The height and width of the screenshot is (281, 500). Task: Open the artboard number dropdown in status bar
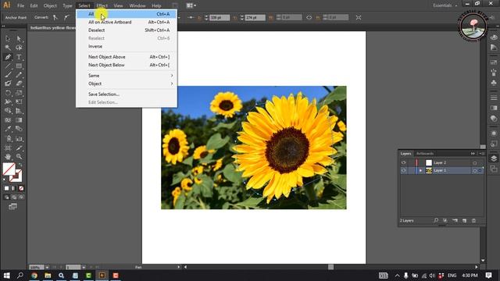coord(84,267)
